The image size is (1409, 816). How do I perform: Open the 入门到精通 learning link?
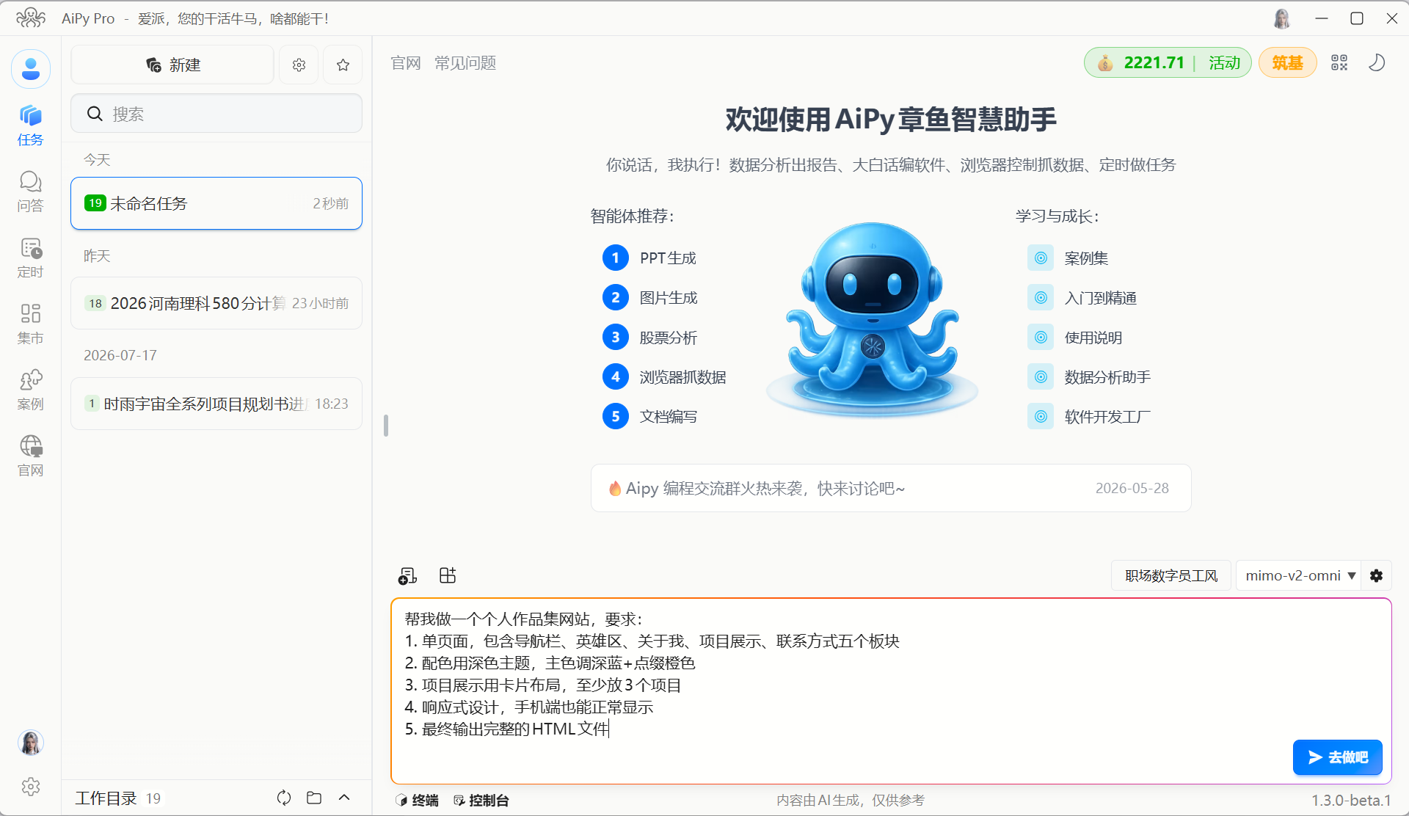pyautogui.click(x=1082, y=298)
